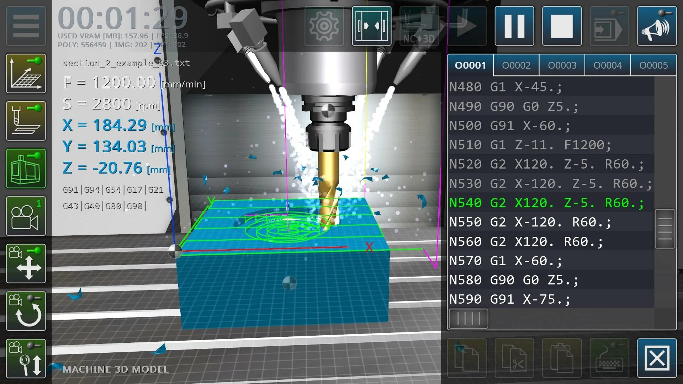Switch the camera view preset
The image size is (683, 384).
pos(26,216)
